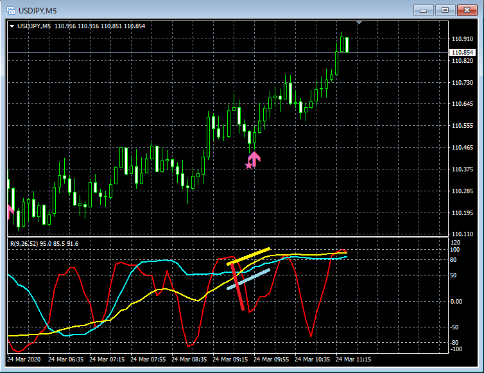The width and height of the screenshot is (484, 373).
Task: Click the thick red trend line in indicator
Action: click(x=238, y=286)
